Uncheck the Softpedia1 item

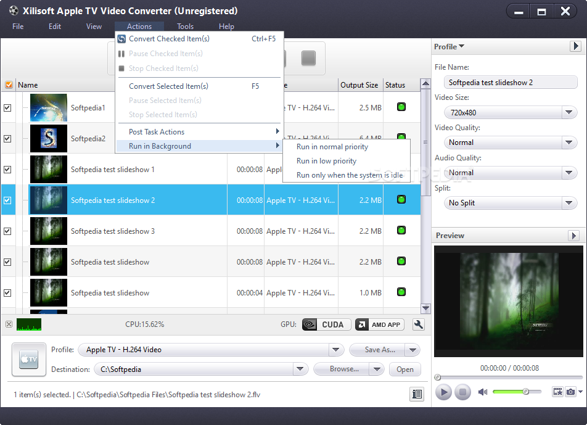[x=7, y=108]
